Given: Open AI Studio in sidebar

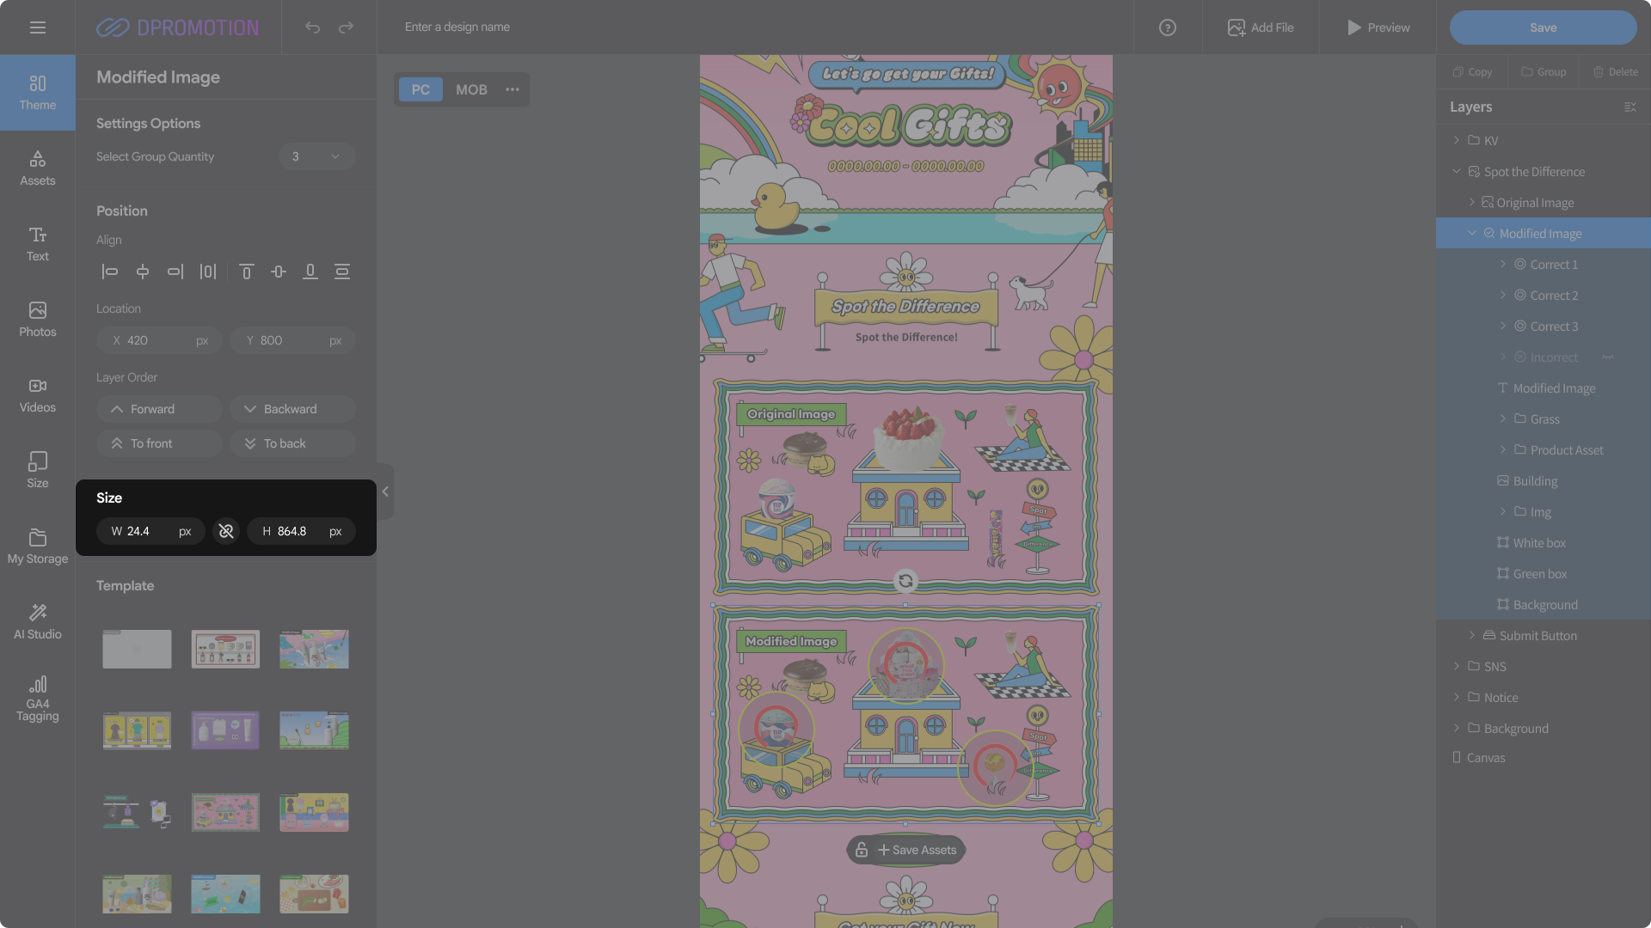Looking at the screenshot, I should [38, 621].
